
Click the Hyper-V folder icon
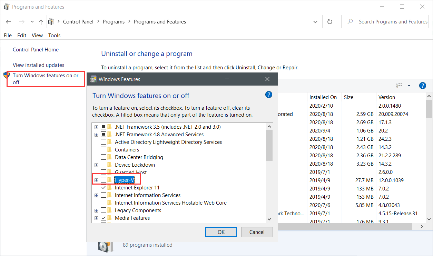tap(110, 180)
